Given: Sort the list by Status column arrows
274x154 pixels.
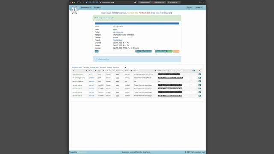Looking at the screenshot, I should (x=122, y=71).
